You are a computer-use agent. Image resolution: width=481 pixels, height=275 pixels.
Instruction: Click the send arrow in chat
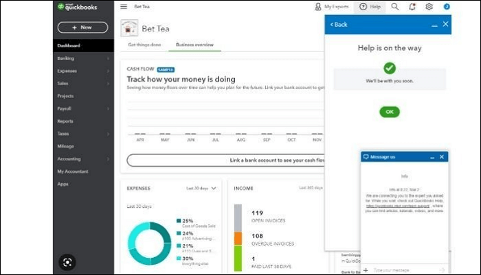pyautogui.click(x=442, y=270)
